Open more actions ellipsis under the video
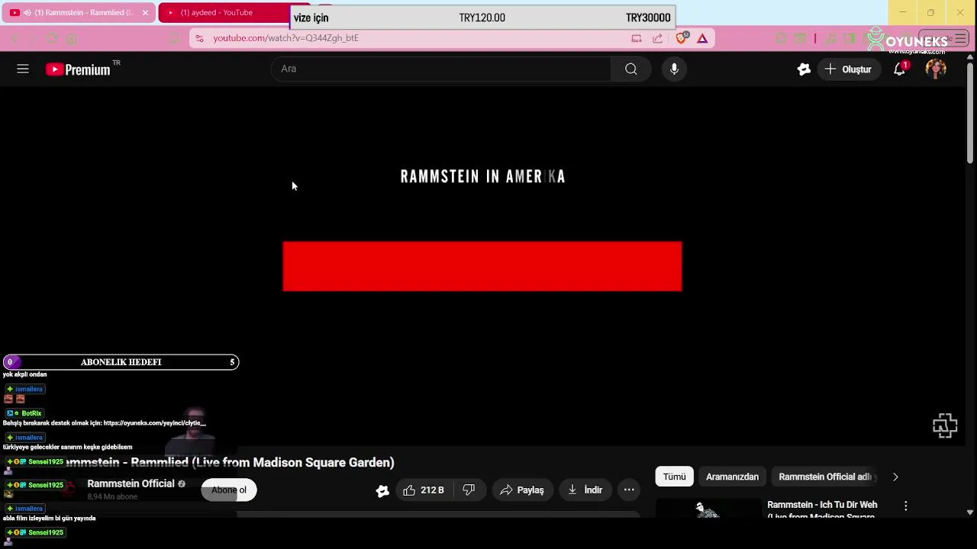977x549 pixels. tap(629, 490)
